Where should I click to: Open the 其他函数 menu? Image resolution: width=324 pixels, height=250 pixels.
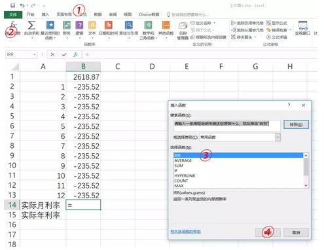coord(166,29)
